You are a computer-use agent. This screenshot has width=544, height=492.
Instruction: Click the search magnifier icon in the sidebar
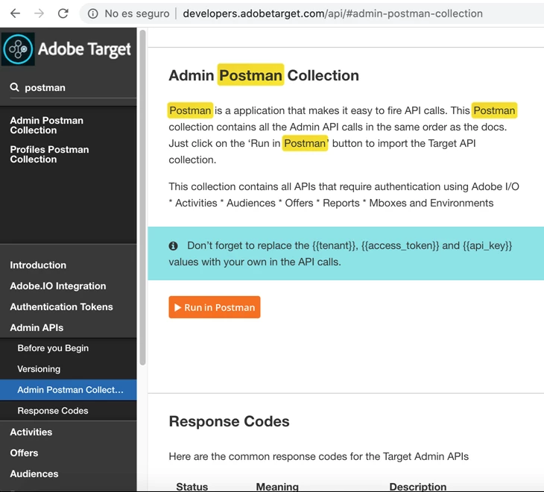[14, 87]
